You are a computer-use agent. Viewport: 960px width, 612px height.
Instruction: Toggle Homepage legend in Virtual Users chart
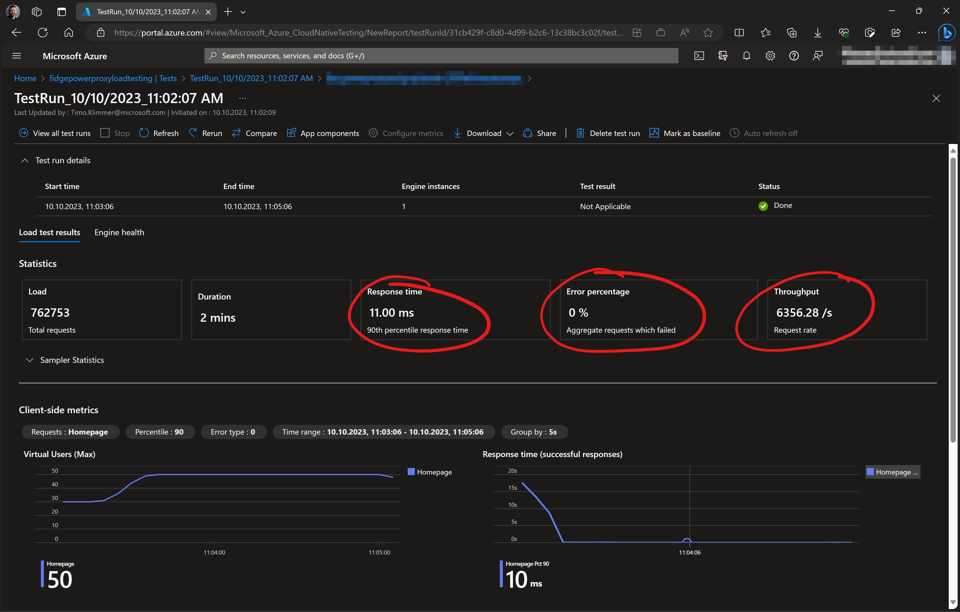[430, 472]
